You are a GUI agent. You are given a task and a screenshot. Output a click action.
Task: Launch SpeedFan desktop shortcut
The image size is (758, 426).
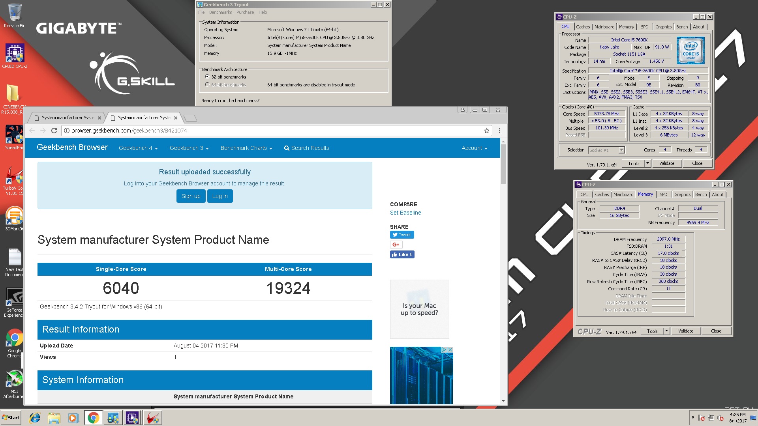[x=14, y=137]
